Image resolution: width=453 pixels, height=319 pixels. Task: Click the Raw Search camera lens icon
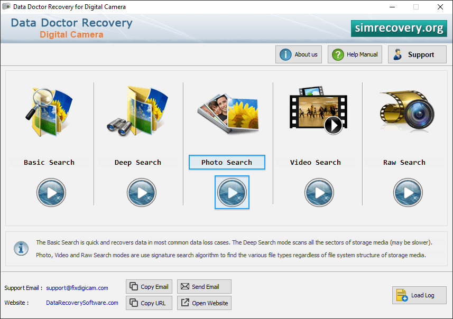tap(407, 109)
